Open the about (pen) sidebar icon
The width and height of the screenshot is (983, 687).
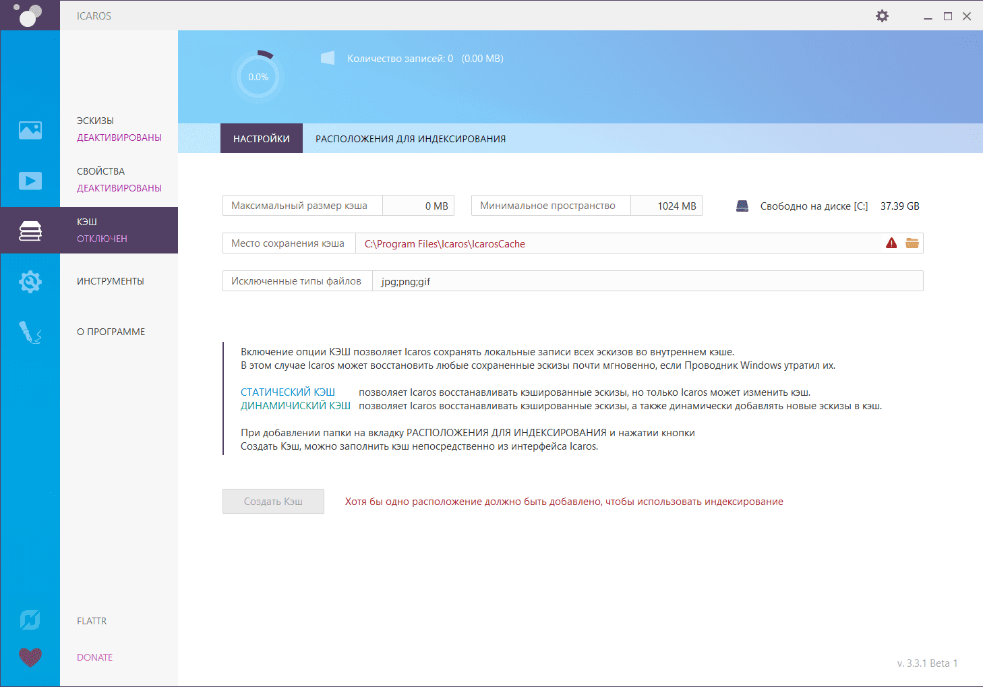30,332
